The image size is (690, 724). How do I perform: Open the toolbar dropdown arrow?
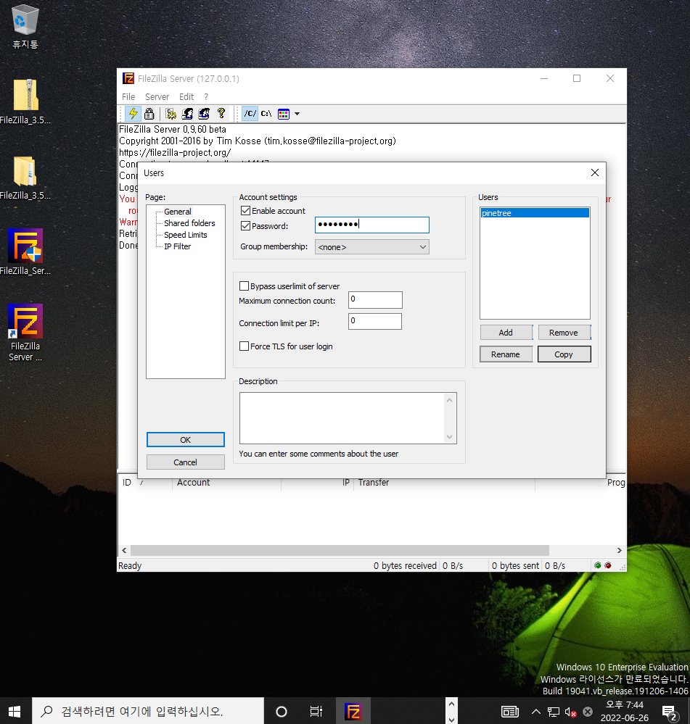(295, 114)
